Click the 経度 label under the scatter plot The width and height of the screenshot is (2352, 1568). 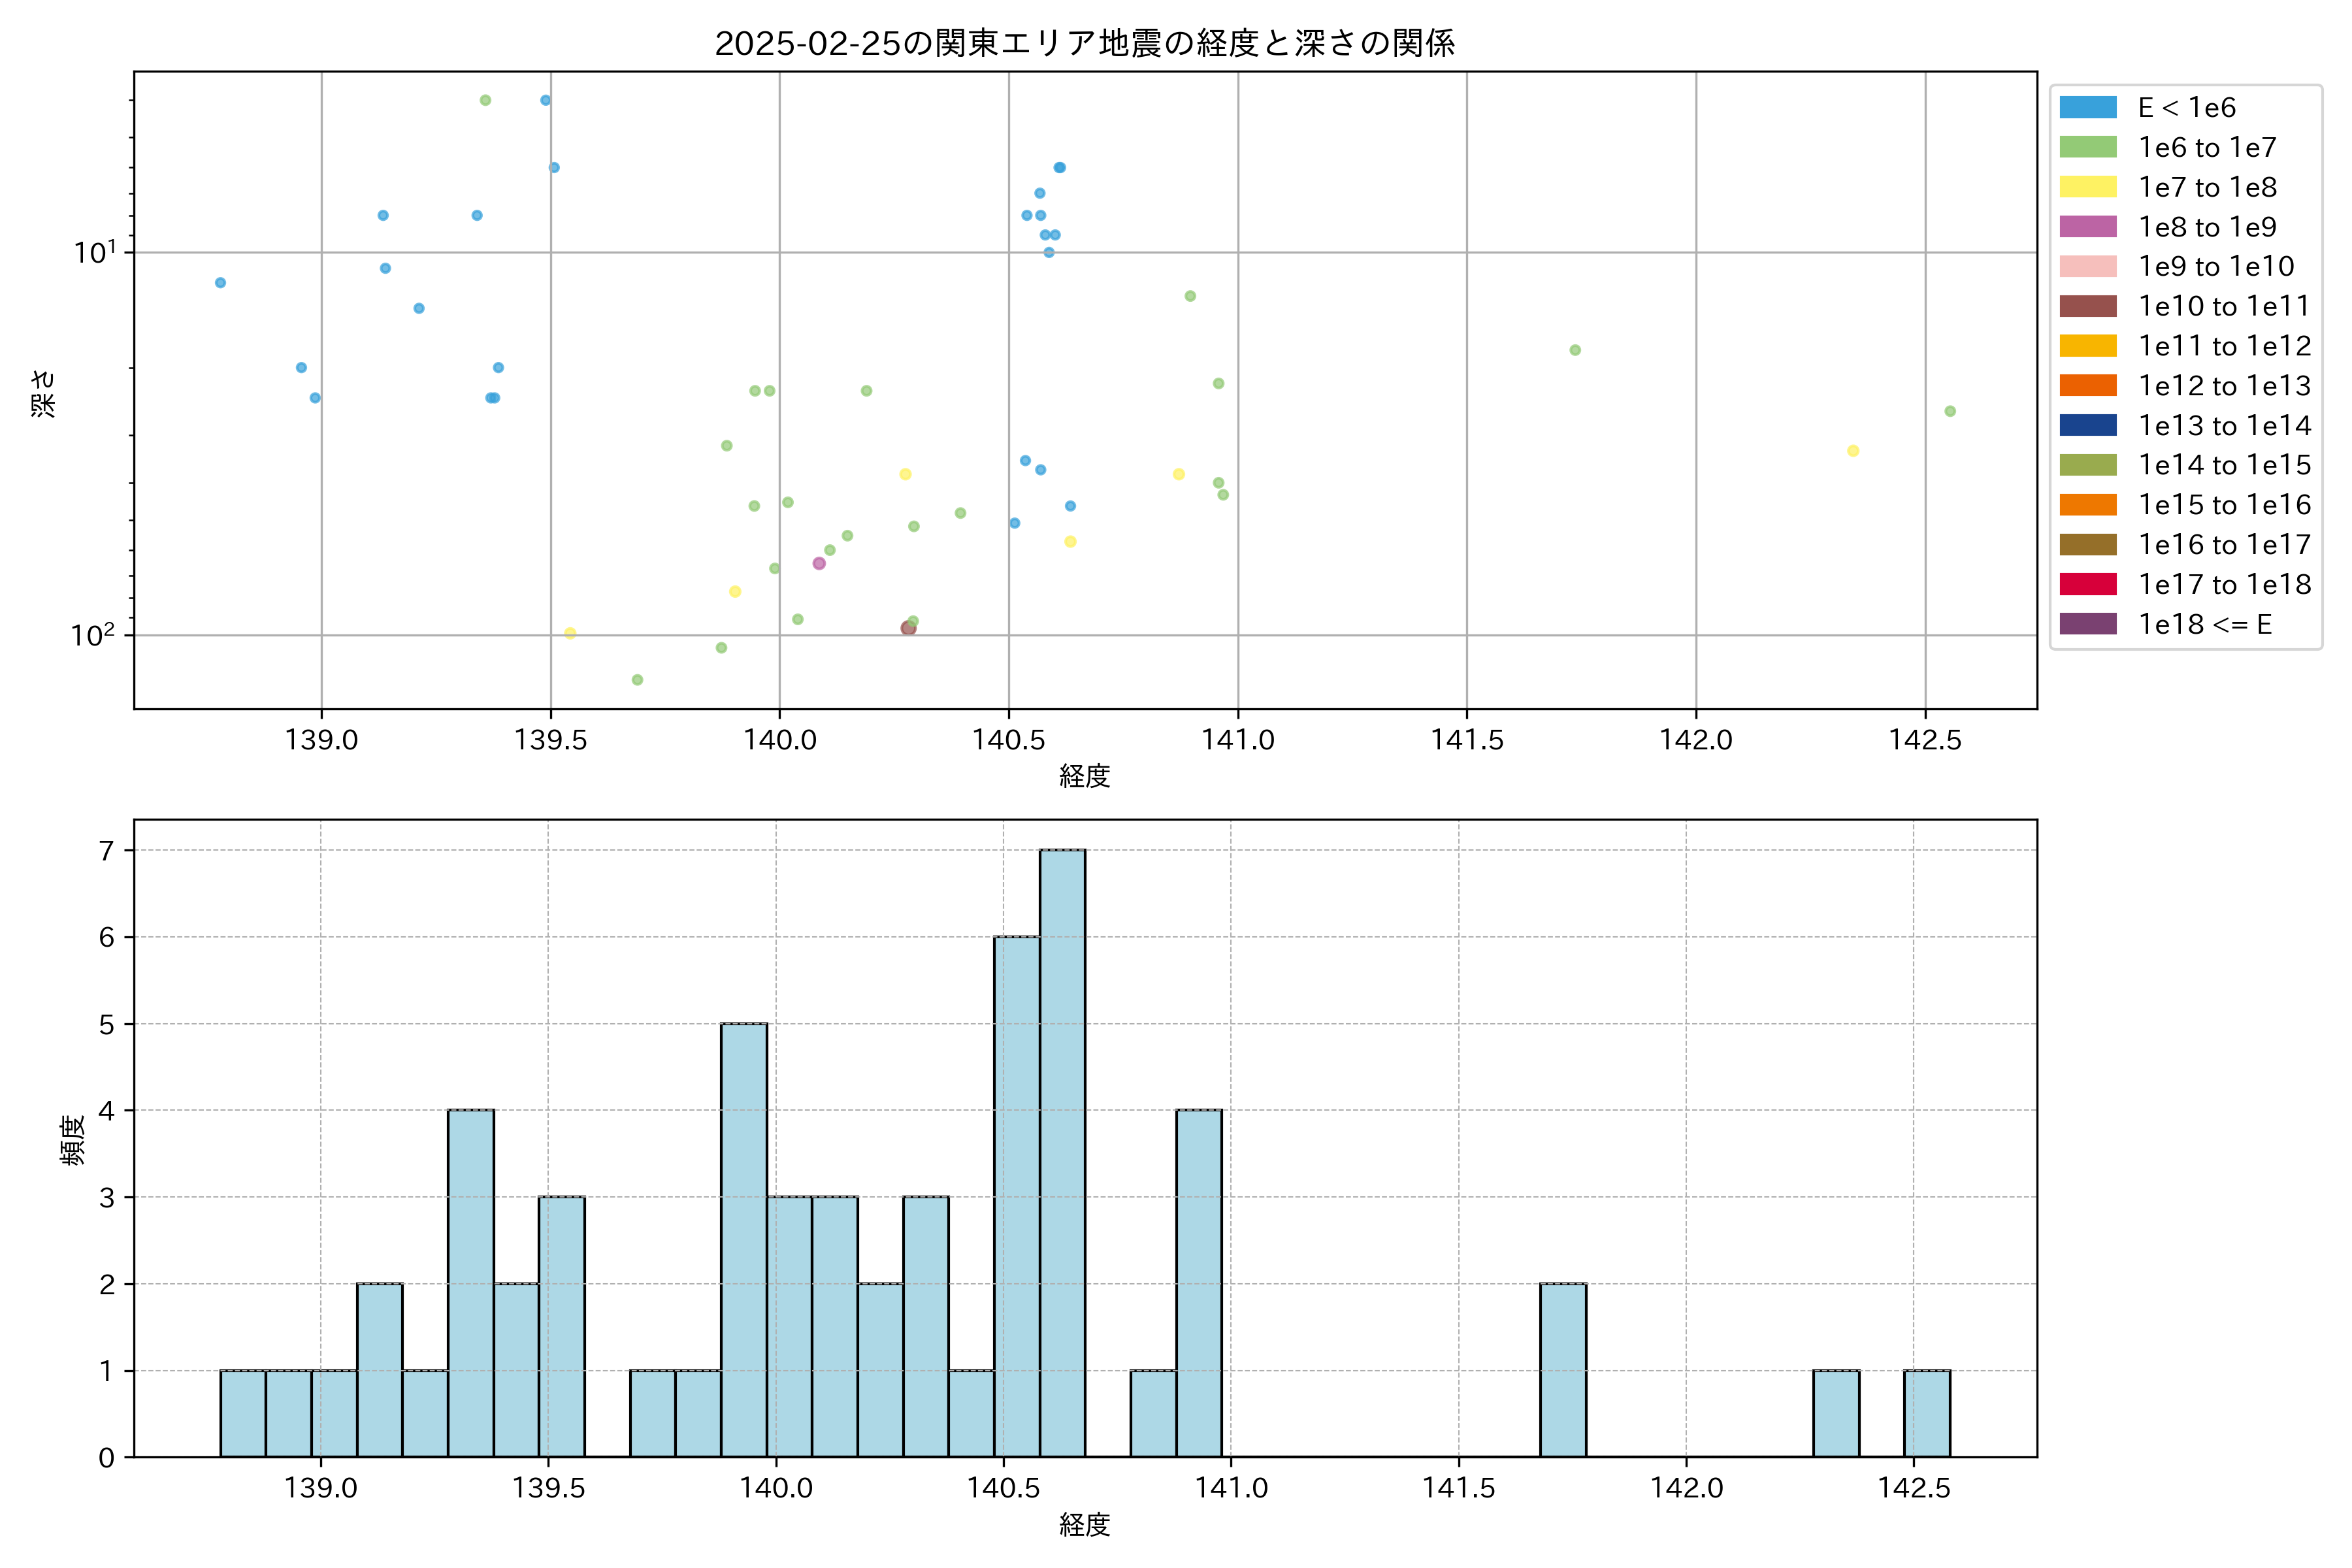(x=1084, y=775)
